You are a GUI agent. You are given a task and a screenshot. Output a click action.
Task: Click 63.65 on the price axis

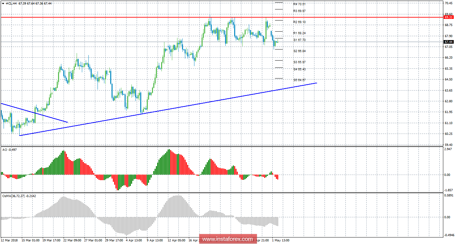(x=449, y=90)
